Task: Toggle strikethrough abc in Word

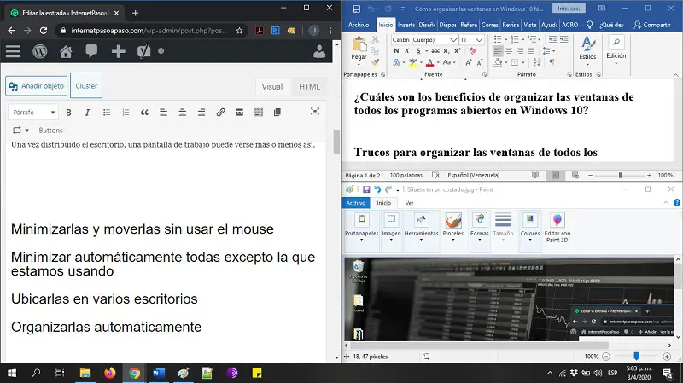Action: pos(435,51)
